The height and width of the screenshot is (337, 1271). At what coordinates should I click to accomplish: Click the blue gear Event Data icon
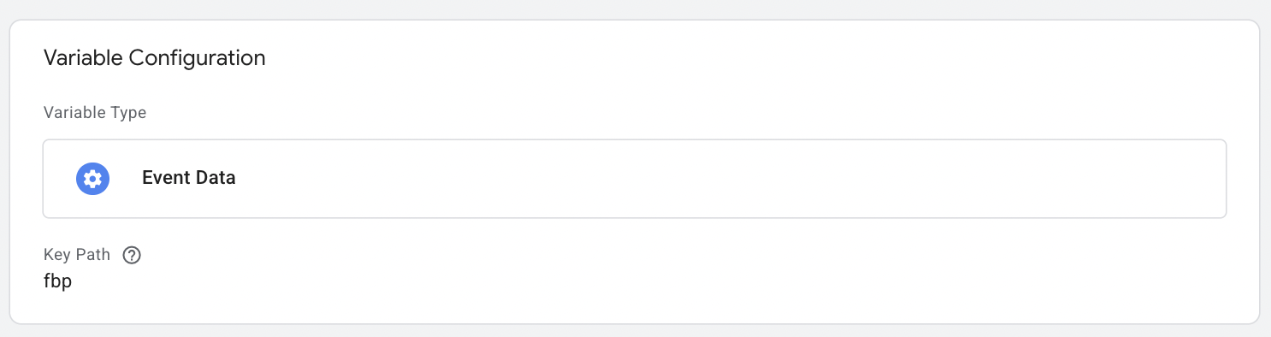click(x=92, y=179)
